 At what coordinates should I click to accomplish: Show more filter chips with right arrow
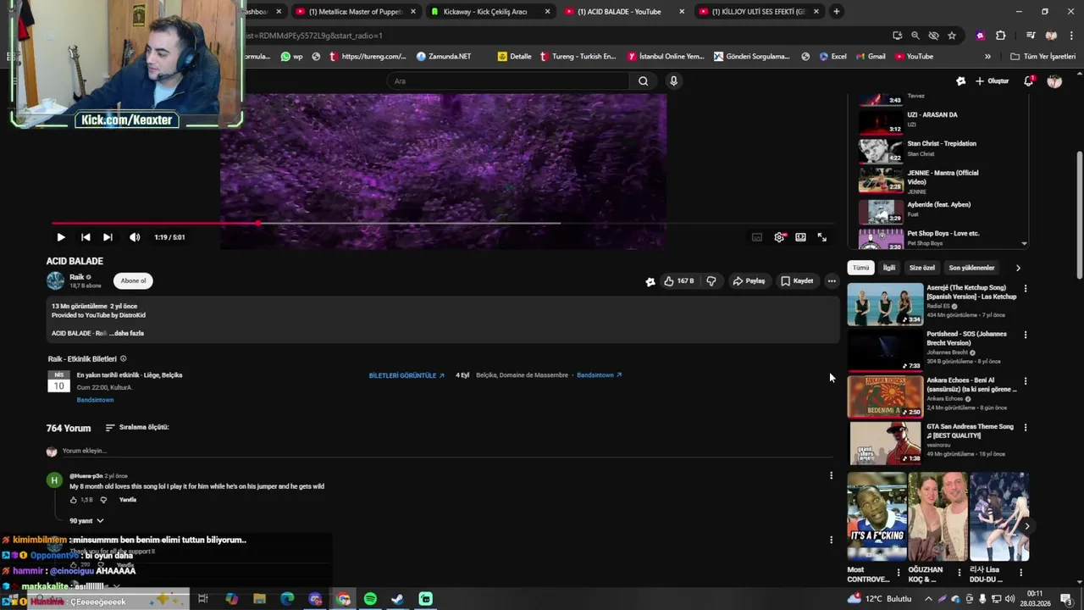[1018, 268]
